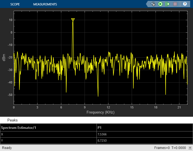Select the Y value 8.7250 cell
The image size is (193, 151).
[x=102, y=140]
